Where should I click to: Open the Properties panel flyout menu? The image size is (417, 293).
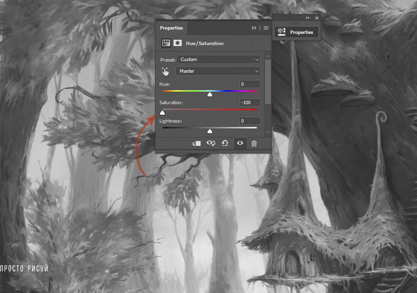pyautogui.click(x=266, y=28)
